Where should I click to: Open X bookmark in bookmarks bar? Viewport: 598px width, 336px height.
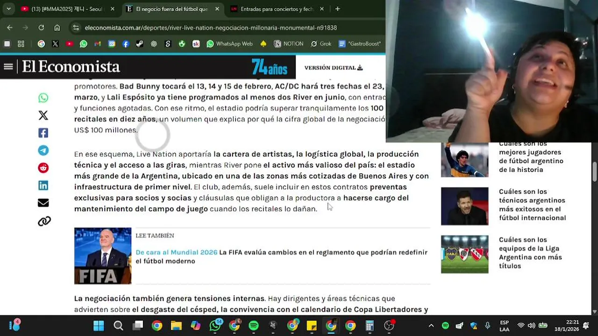tap(55, 44)
